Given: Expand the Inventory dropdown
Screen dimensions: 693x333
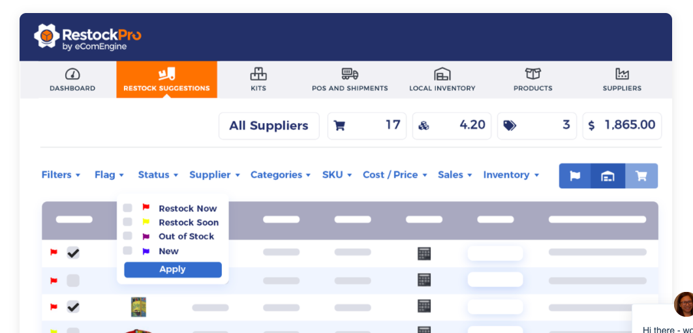Looking at the screenshot, I should (x=512, y=175).
